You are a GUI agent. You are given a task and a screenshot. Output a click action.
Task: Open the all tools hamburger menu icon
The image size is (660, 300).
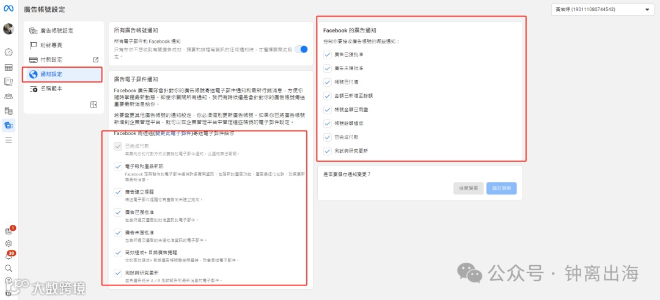(x=9, y=140)
